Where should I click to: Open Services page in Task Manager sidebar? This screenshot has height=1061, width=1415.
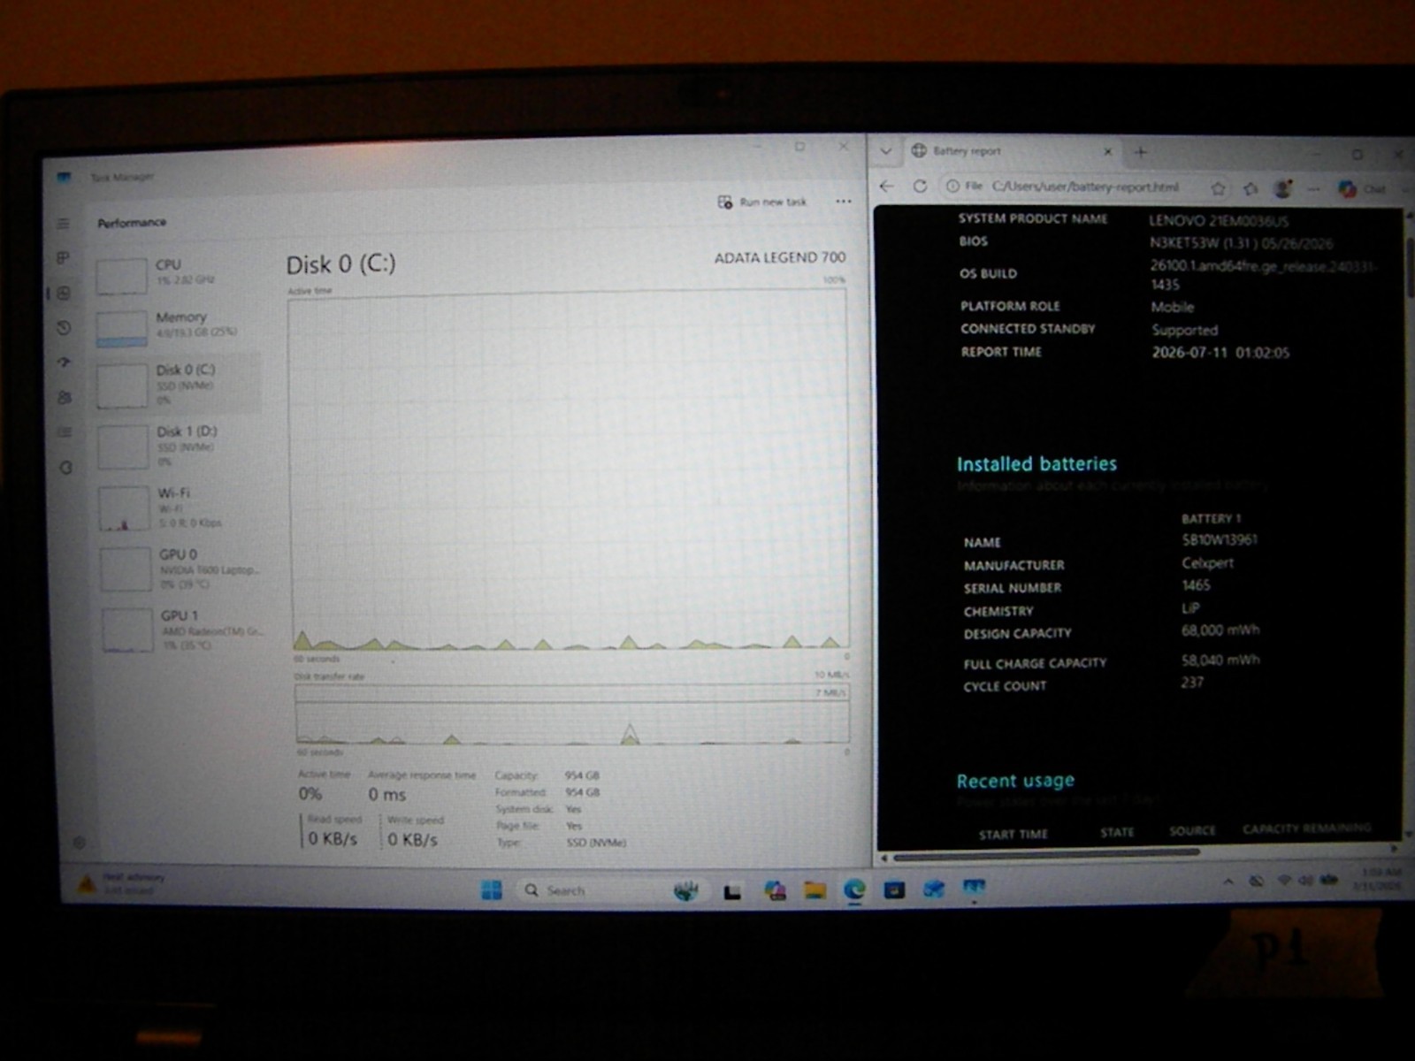[65, 468]
